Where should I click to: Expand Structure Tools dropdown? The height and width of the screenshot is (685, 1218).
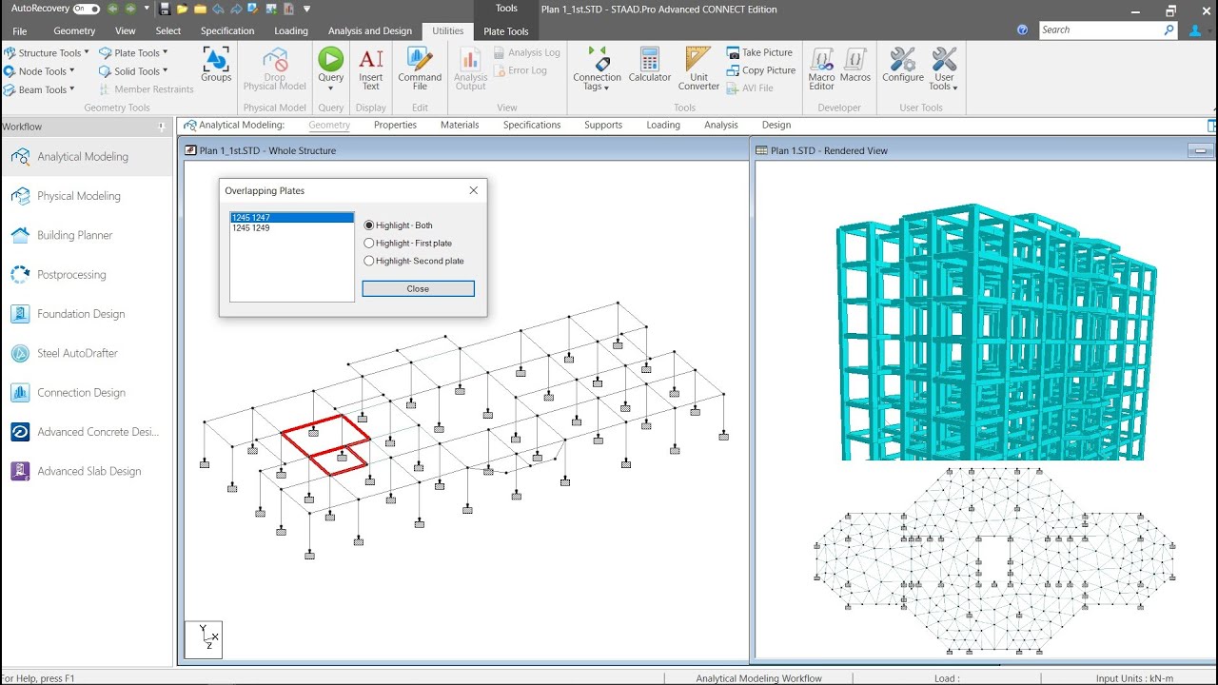[x=87, y=52]
